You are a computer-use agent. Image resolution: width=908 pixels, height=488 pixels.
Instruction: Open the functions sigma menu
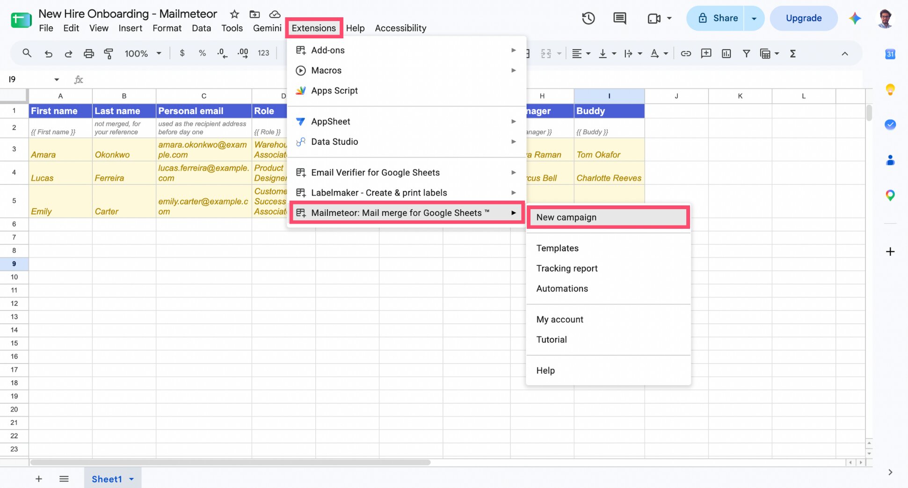point(792,53)
